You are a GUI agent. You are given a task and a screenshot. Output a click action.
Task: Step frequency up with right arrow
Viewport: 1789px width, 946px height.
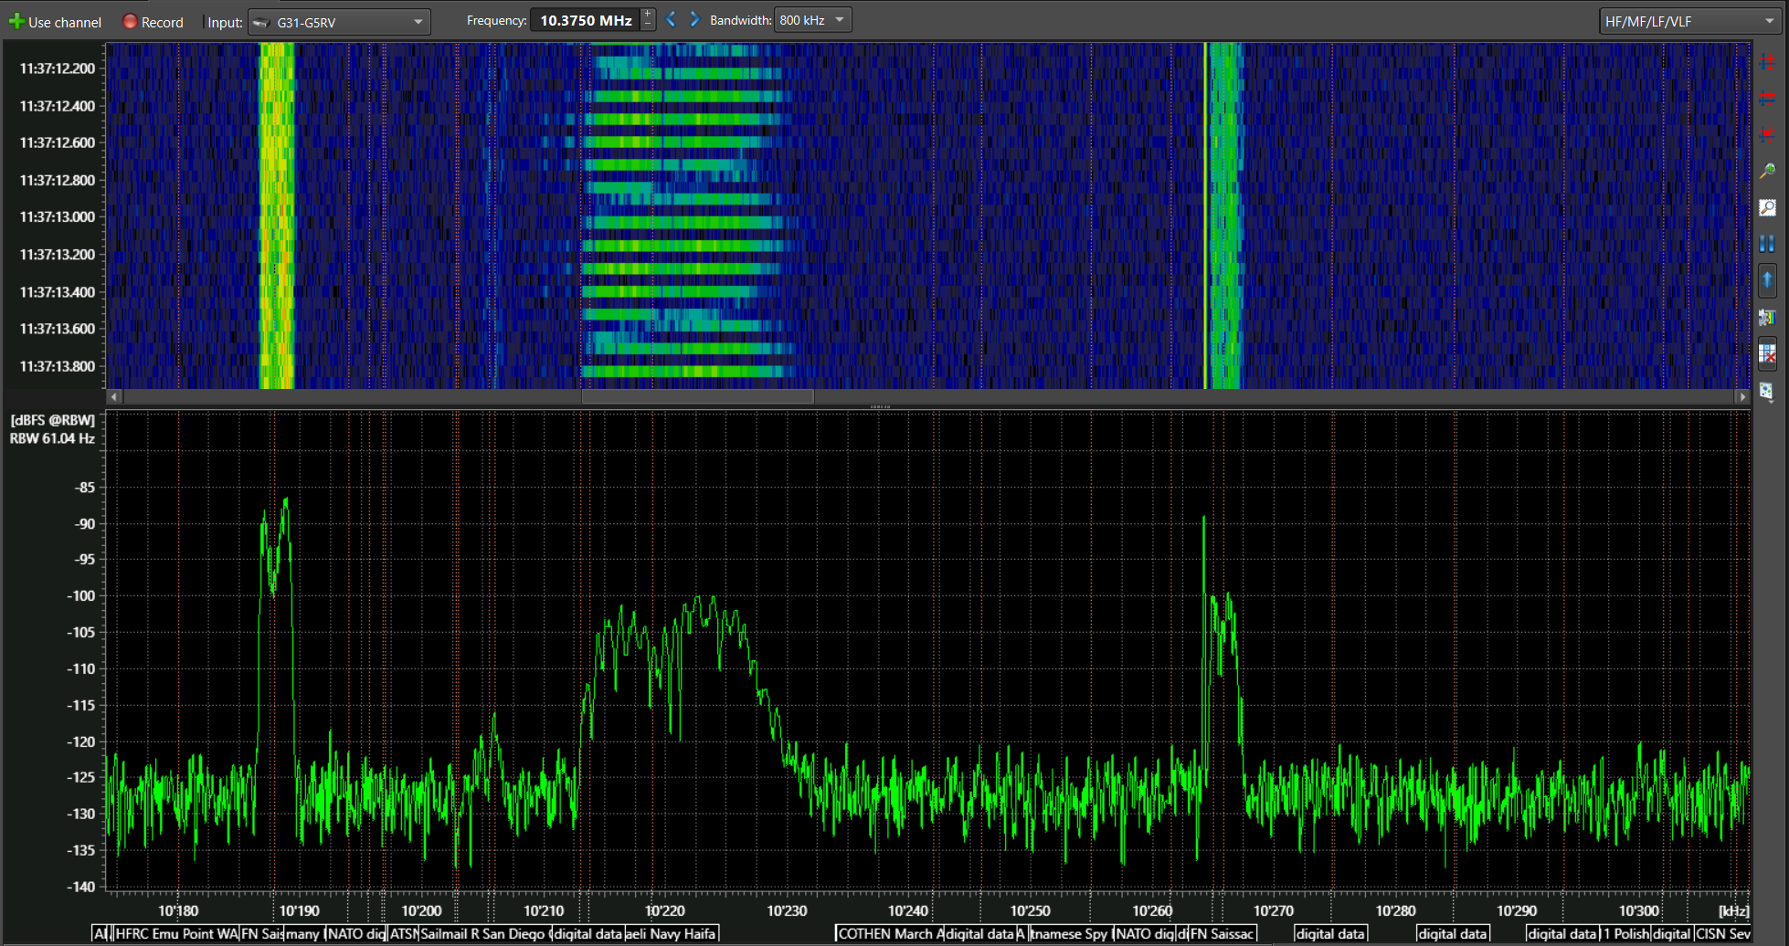(694, 20)
